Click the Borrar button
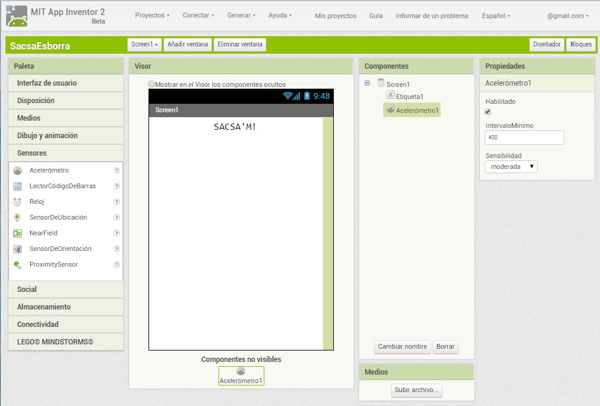 click(445, 347)
